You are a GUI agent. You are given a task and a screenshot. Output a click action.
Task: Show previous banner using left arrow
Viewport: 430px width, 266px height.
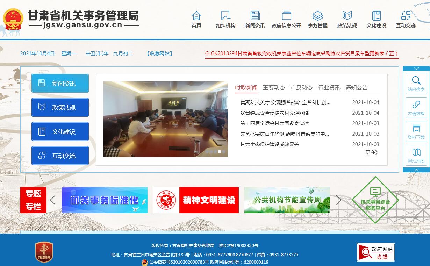tap(53, 200)
